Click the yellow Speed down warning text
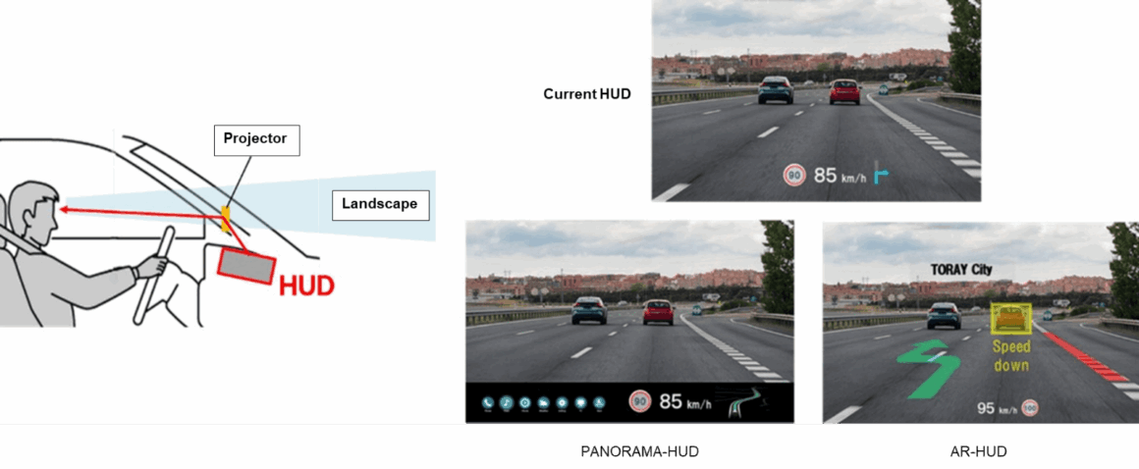 pos(1010,355)
